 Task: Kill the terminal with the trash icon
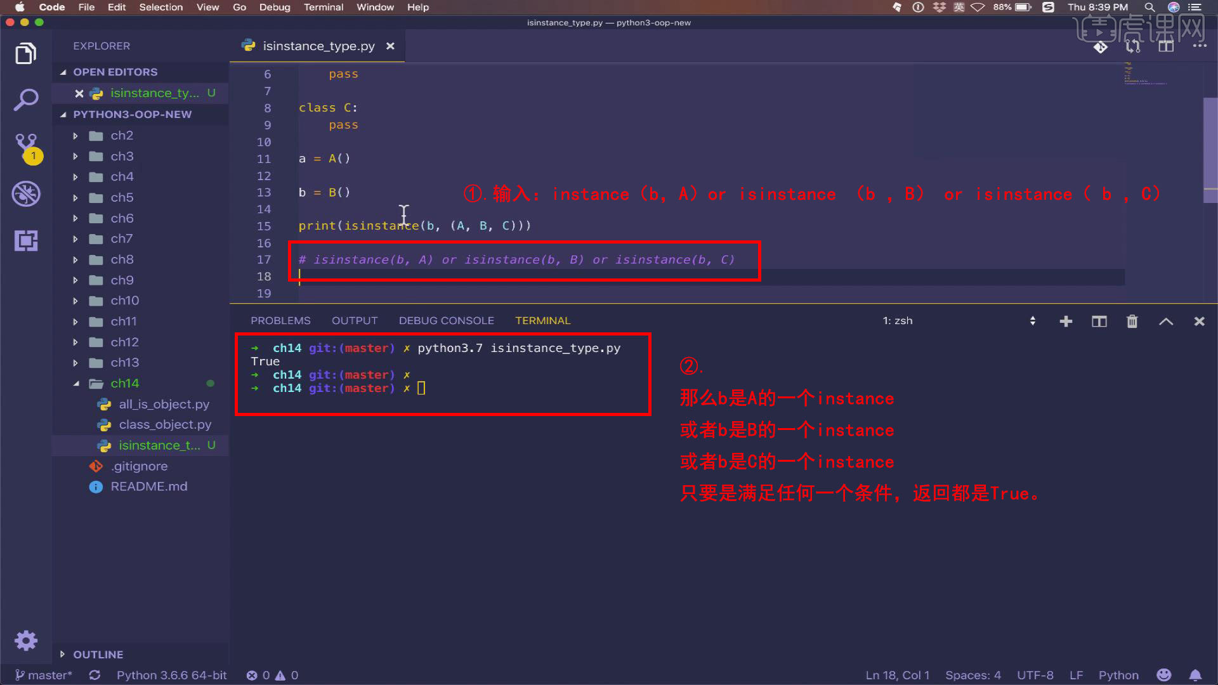click(1132, 321)
